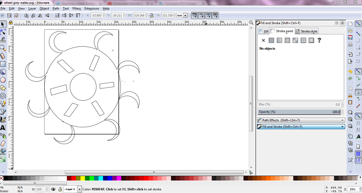Click Select All objects toolbar icon
This screenshot has width=362, height=193.
pyautogui.click(x=2, y=15)
